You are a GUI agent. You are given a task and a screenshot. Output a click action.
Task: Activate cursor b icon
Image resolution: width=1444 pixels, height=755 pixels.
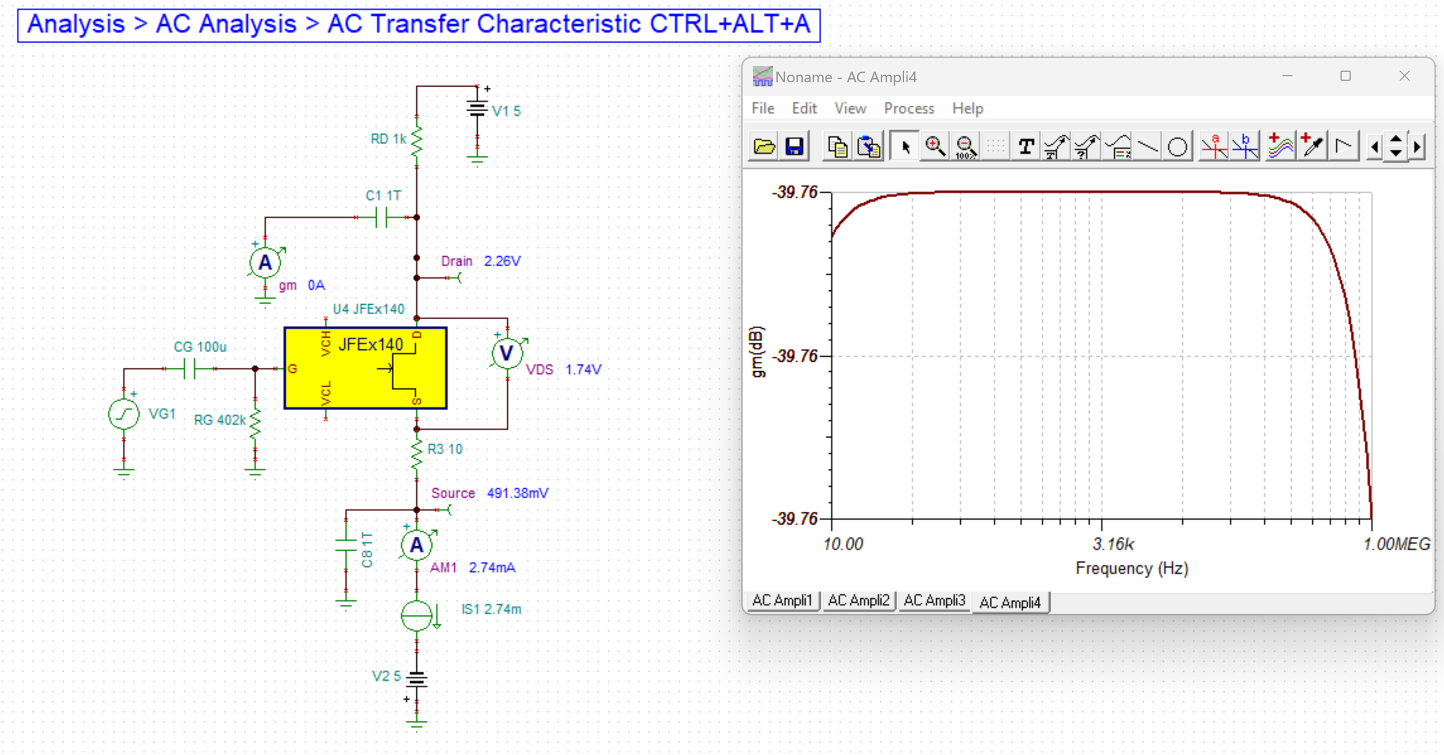coord(1245,146)
